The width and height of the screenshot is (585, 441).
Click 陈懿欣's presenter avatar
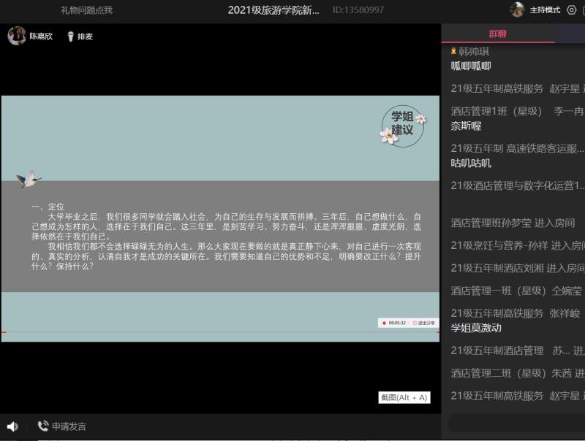pyautogui.click(x=17, y=36)
